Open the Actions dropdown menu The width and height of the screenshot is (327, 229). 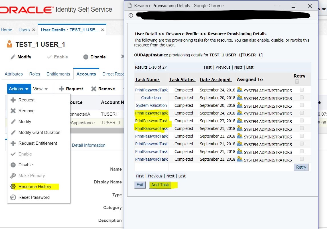[19, 89]
